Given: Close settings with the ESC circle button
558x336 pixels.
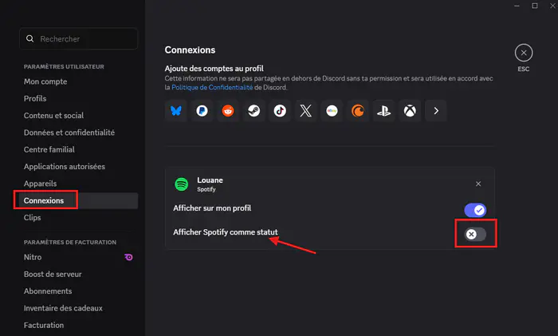Looking at the screenshot, I should pyautogui.click(x=524, y=53).
